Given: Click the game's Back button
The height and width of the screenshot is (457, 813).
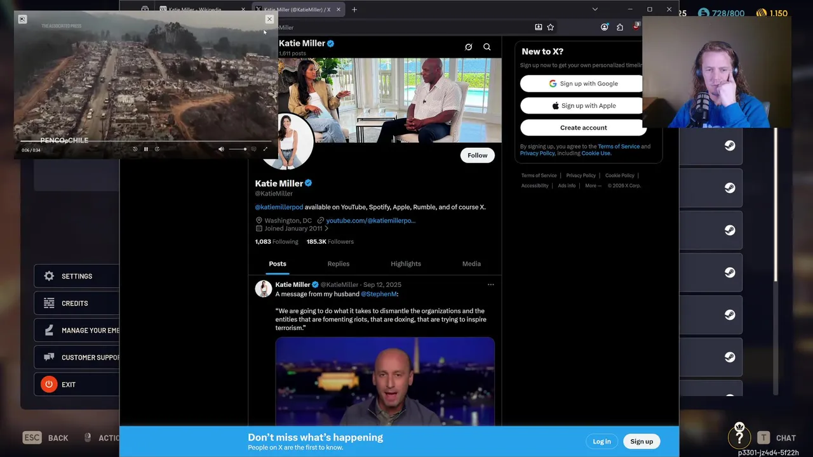Looking at the screenshot, I should [x=46, y=438].
